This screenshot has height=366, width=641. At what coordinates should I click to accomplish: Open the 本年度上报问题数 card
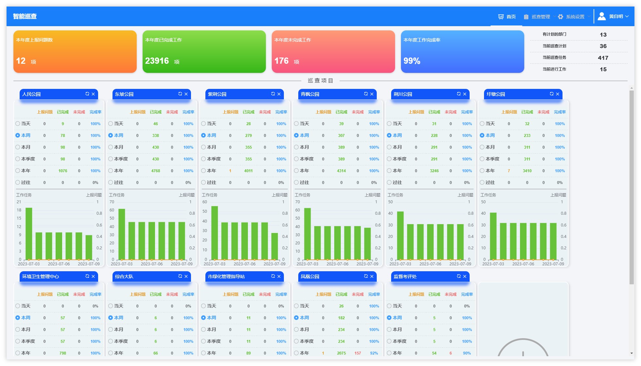(75, 52)
